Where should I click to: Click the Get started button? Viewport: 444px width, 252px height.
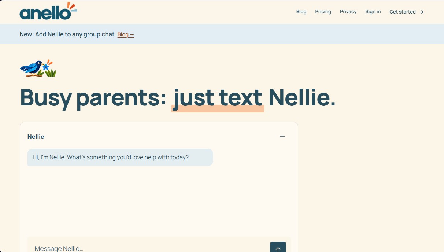(x=406, y=12)
